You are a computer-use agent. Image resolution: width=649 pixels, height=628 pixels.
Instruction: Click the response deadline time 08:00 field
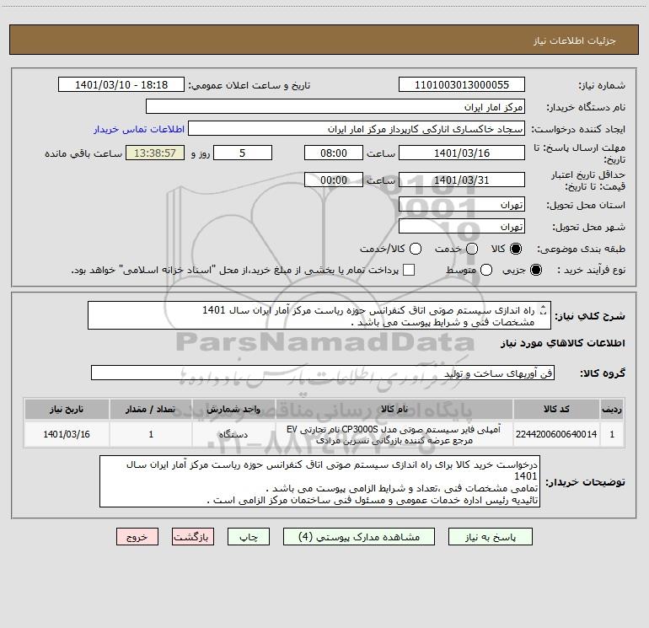pos(334,153)
